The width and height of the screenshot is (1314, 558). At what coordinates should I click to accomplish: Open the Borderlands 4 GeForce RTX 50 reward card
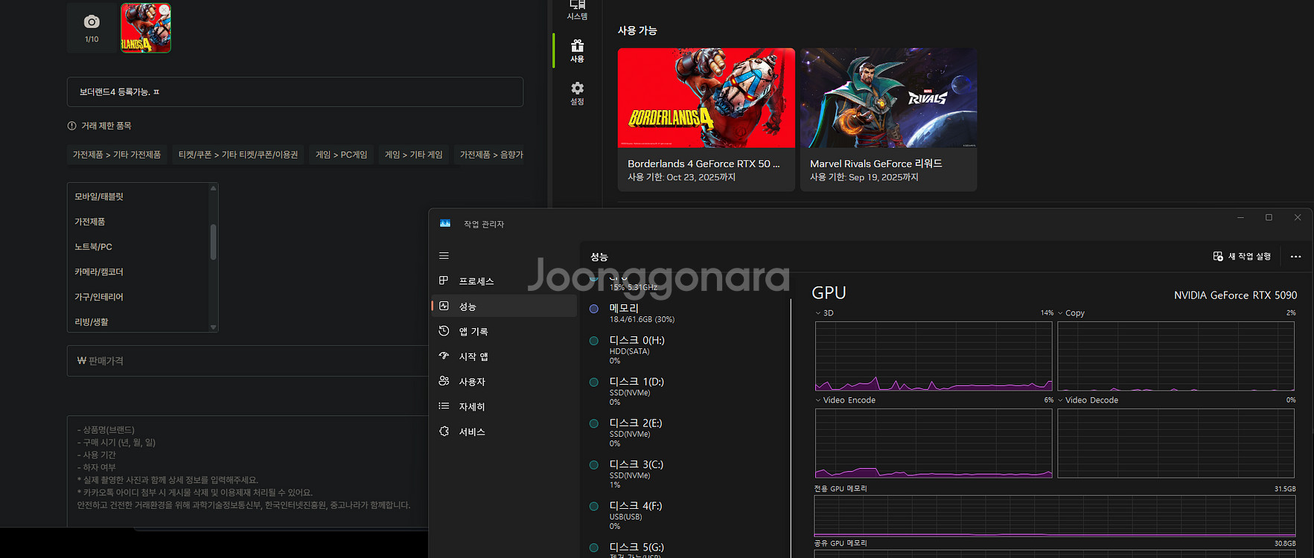(707, 120)
